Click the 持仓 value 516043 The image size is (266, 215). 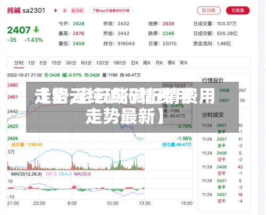(126, 44)
